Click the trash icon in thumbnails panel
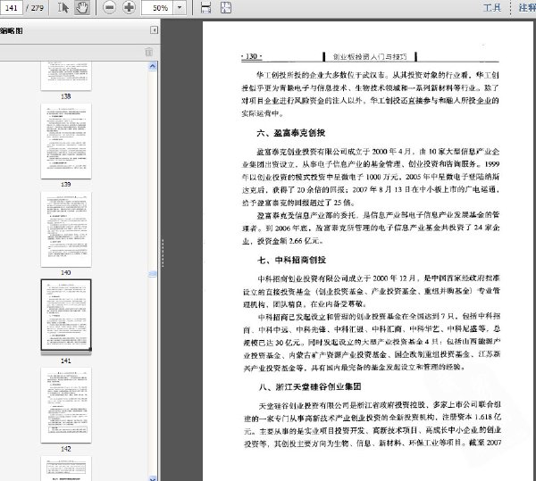This screenshot has width=536, height=481. [x=149, y=53]
